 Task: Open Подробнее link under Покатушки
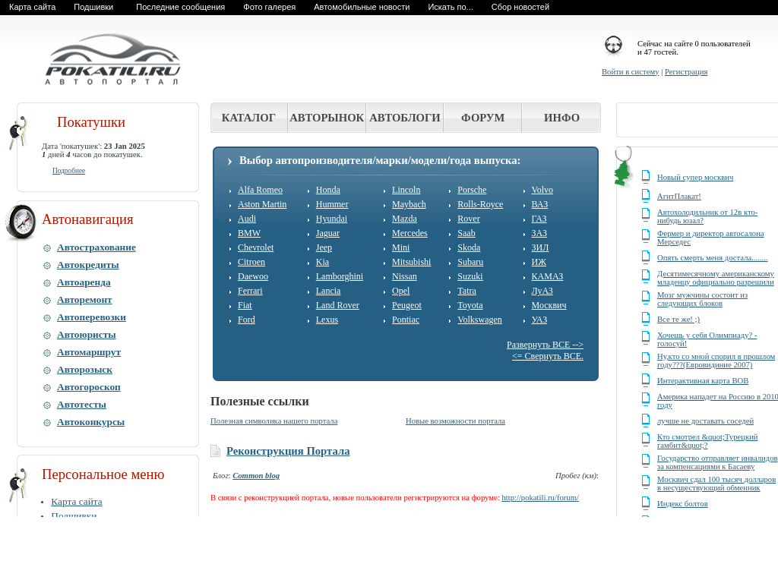point(68,171)
